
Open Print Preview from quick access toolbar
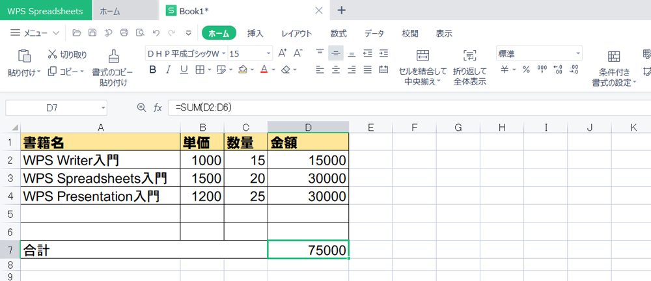click(140, 33)
